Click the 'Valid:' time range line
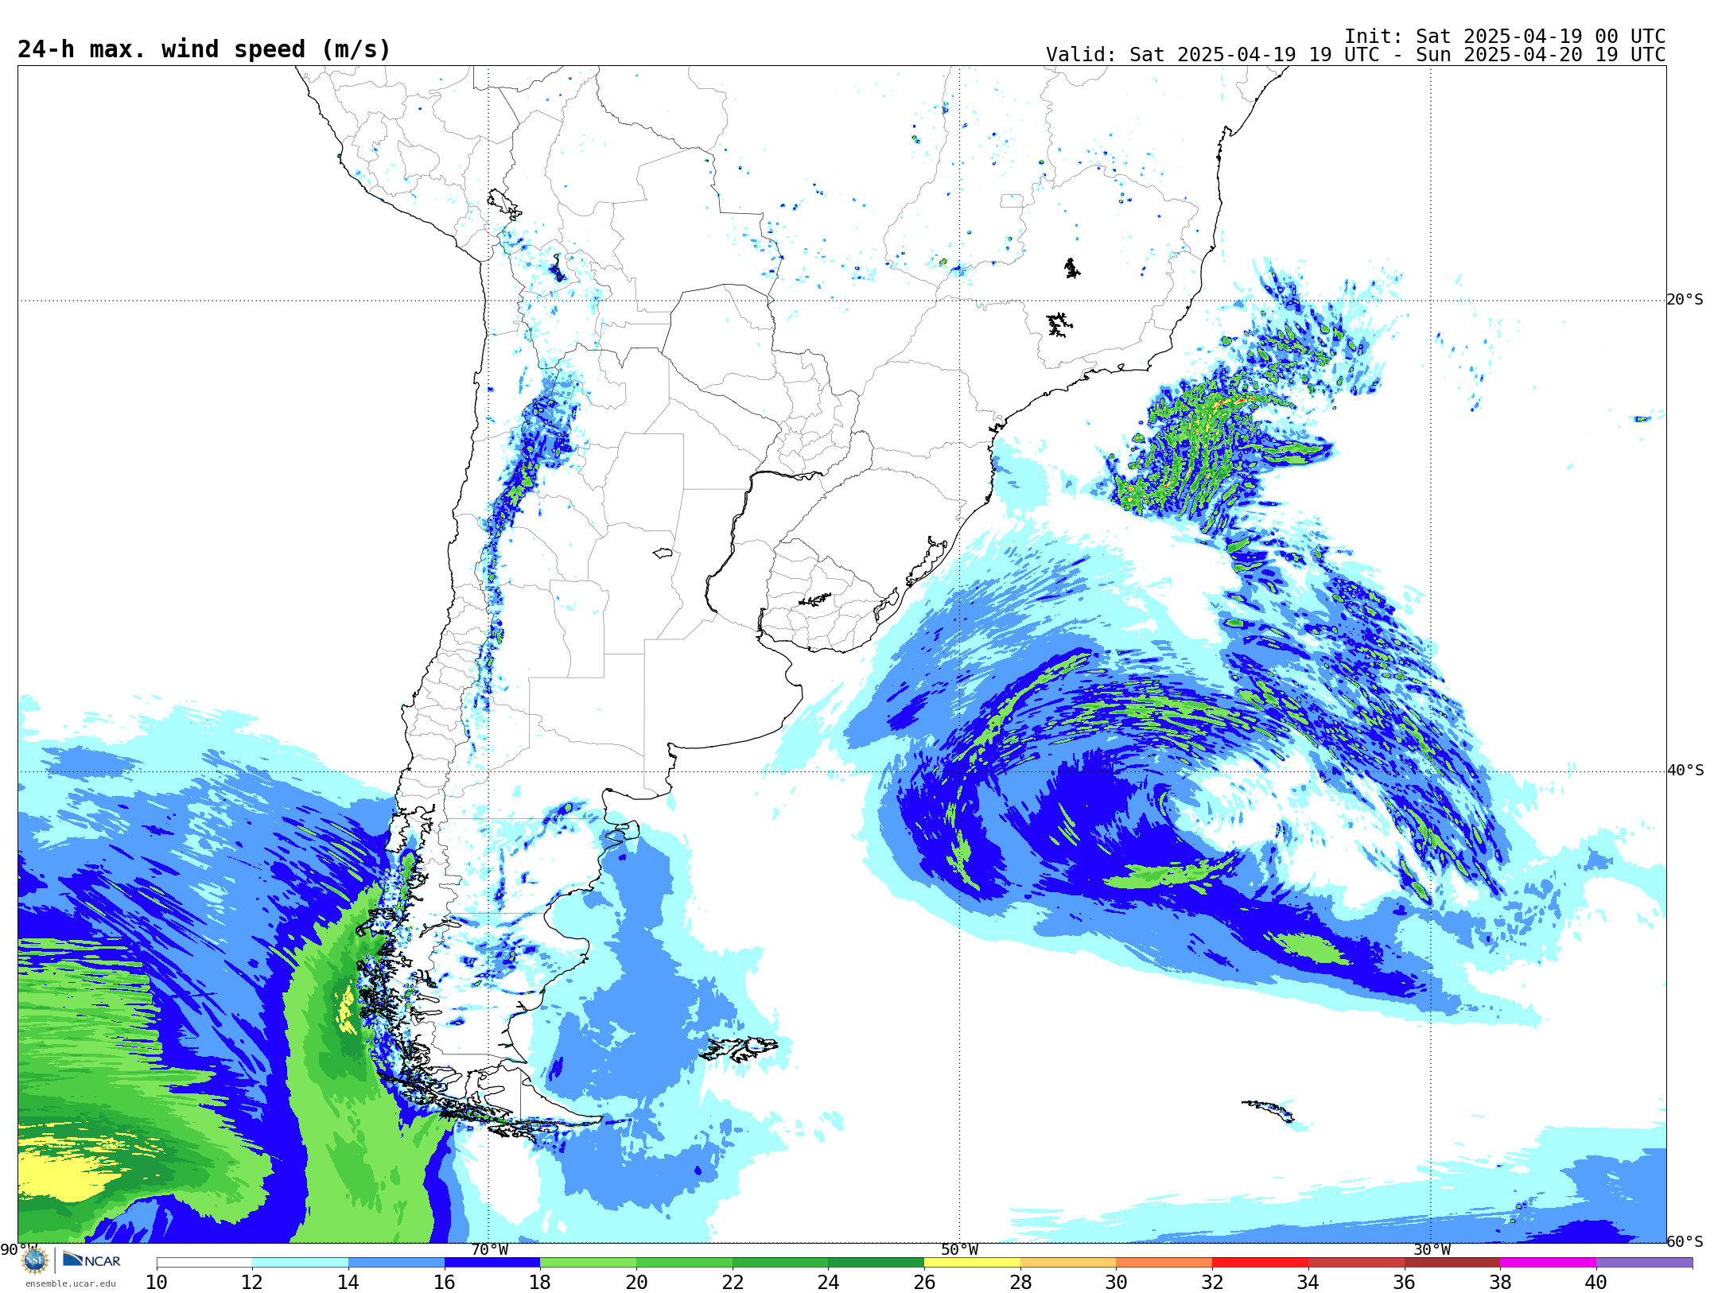Image resolution: width=1718 pixels, height=1293 pixels. 1355,55
